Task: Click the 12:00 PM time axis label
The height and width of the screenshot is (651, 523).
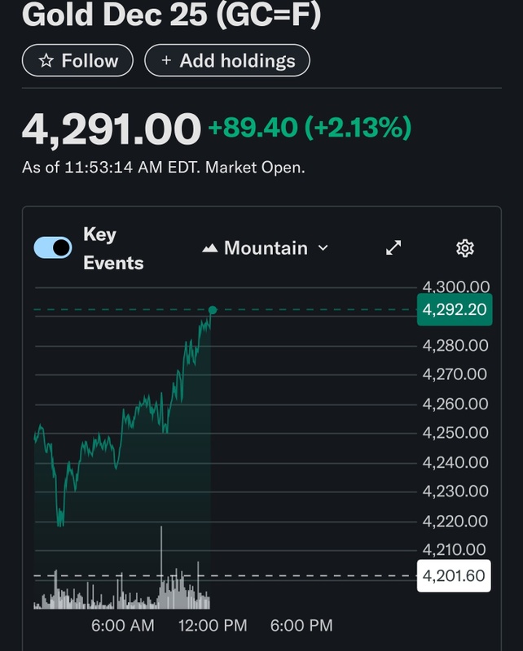Action: coord(212,625)
